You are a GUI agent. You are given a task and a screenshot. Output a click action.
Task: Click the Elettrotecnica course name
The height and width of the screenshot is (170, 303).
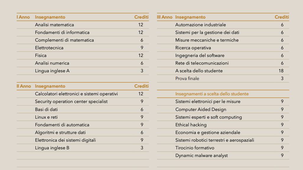click(49, 48)
